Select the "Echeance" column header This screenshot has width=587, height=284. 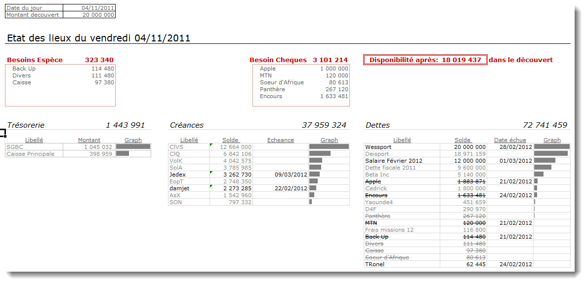point(280,140)
